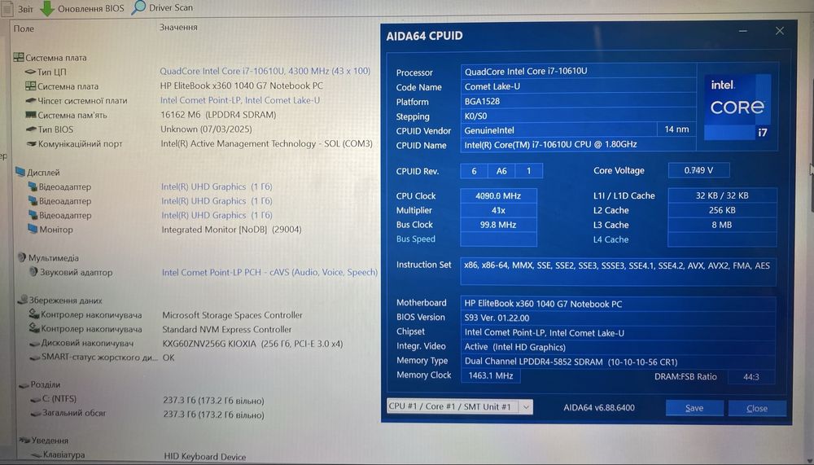Click the Тип BIOS row icon
The height and width of the screenshot is (465, 814).
(x=31, y=129)
